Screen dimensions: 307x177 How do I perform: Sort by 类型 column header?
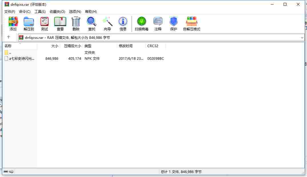(x=100, y=46)
